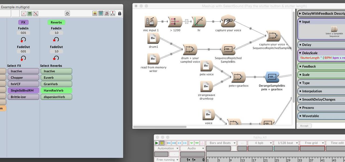Select the grid view icon in multigrid toolbar
The height and width of the screenshot is (162, 345).
coord(101,13)
